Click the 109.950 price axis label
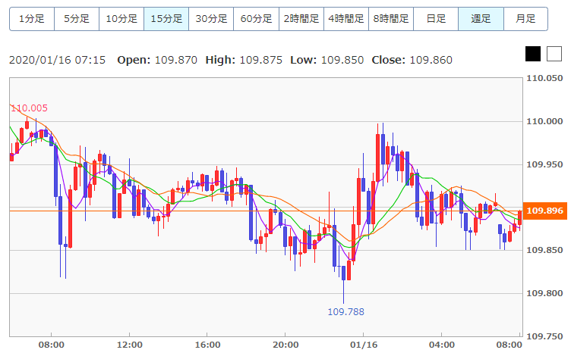Viewport: 571px width, 353px height. (x=544, y=164)
